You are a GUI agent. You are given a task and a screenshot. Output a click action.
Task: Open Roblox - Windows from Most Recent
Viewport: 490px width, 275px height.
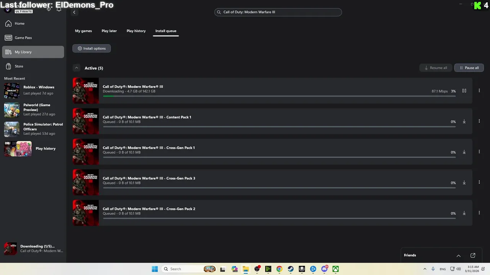33,90
